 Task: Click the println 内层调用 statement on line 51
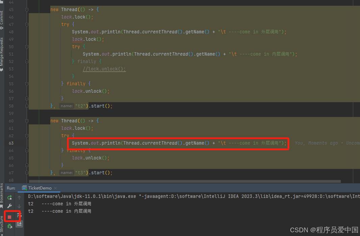190,54
